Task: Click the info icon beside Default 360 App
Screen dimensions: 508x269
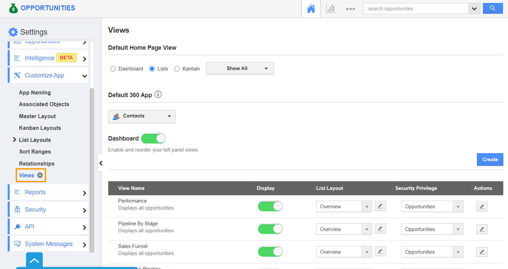Action: pos(158,94)
